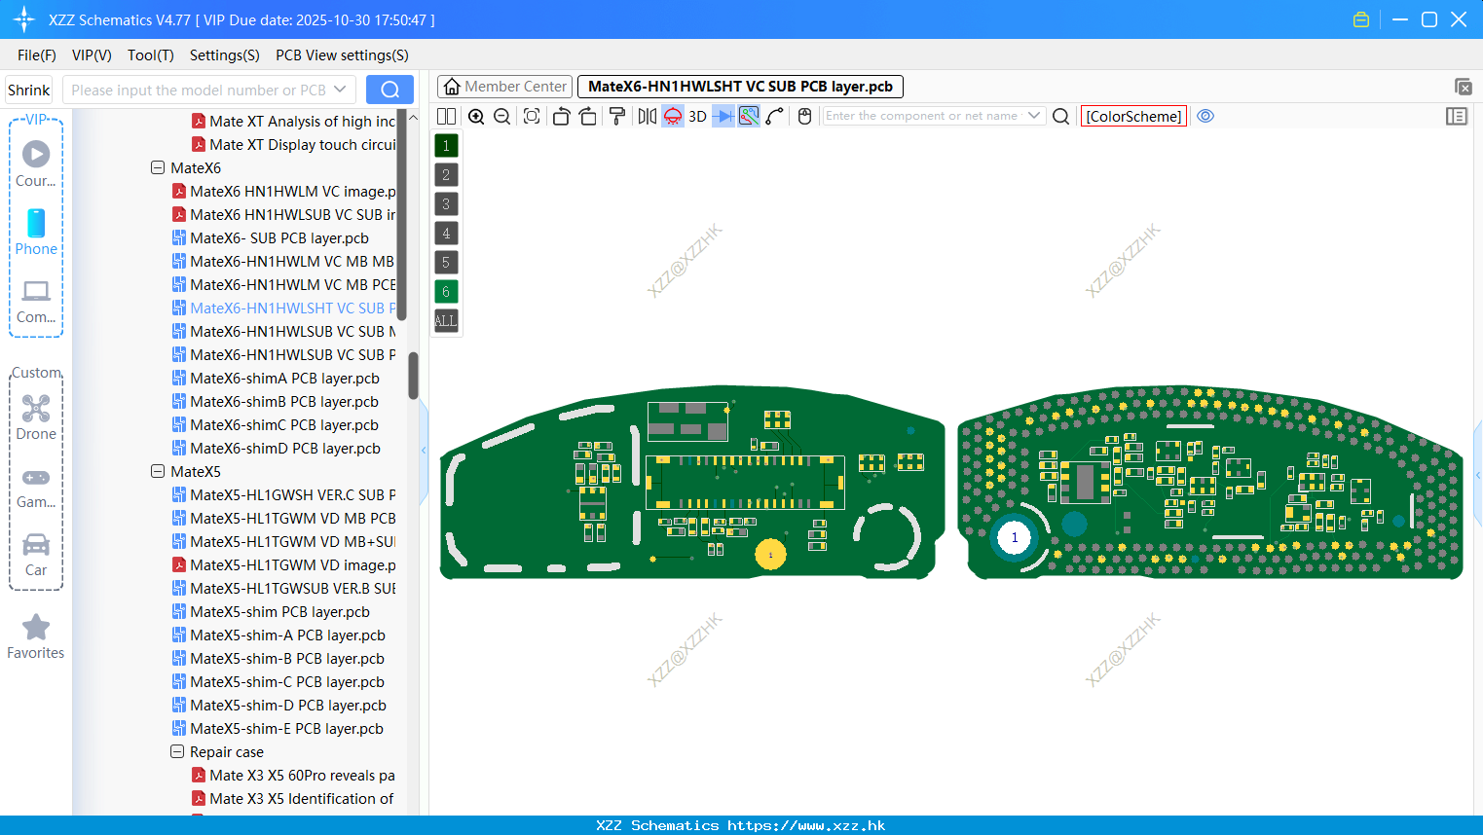Toggle the split view icon in PCB toolbar
This screenshot has width=1483, height=835.
446,116
